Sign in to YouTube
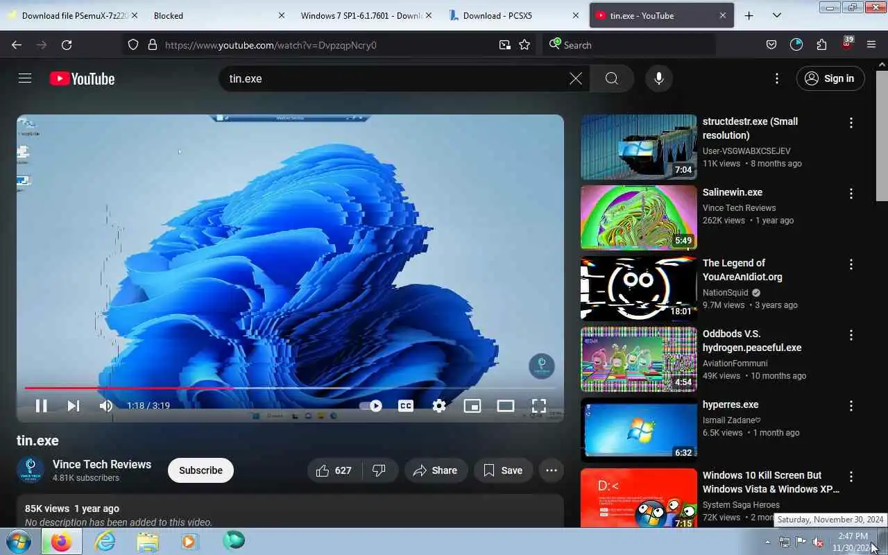The width and height of the screenshot is (888, 555). [x=830, y=78]
